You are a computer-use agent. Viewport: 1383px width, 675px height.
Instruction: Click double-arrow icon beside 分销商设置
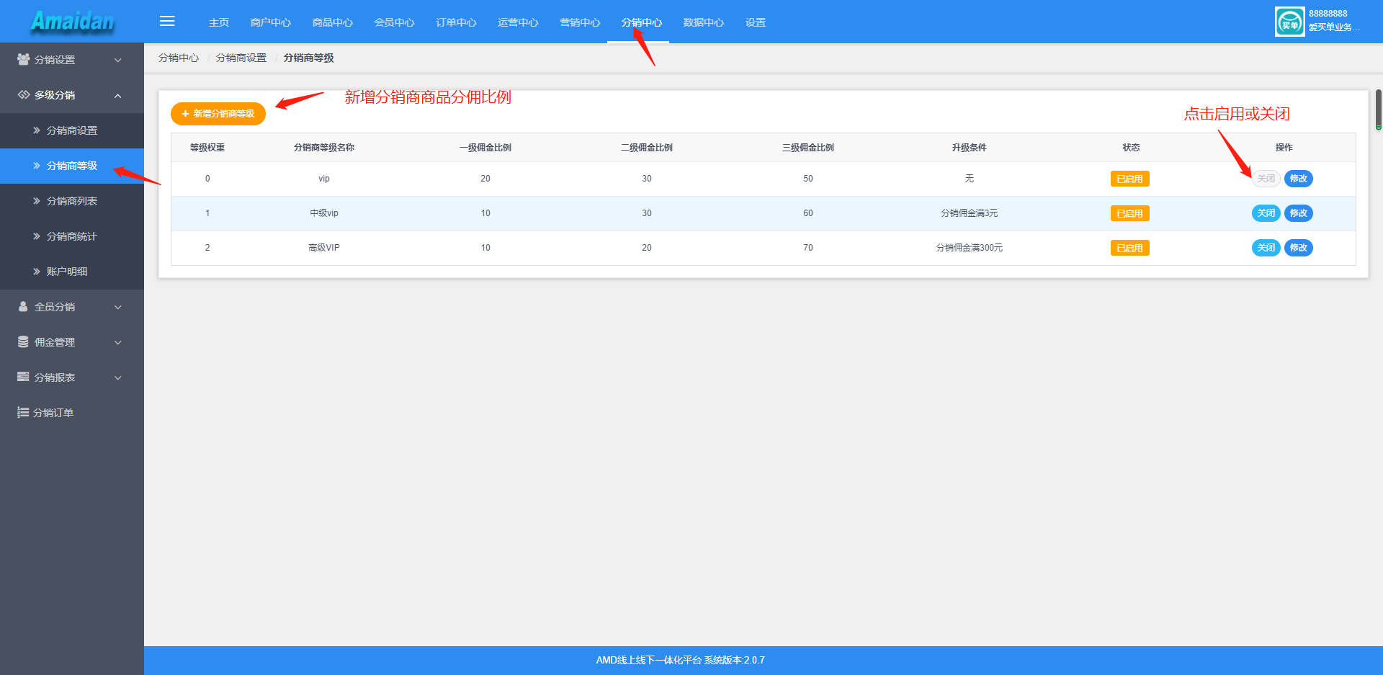36,130
